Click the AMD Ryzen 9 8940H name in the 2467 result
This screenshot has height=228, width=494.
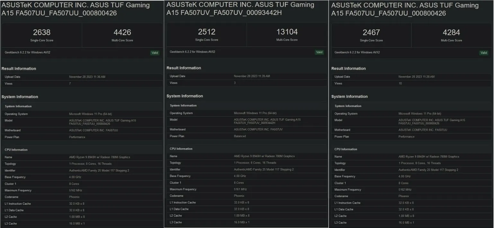429,157
